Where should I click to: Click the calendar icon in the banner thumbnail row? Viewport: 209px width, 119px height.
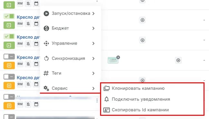click(36, 64)
